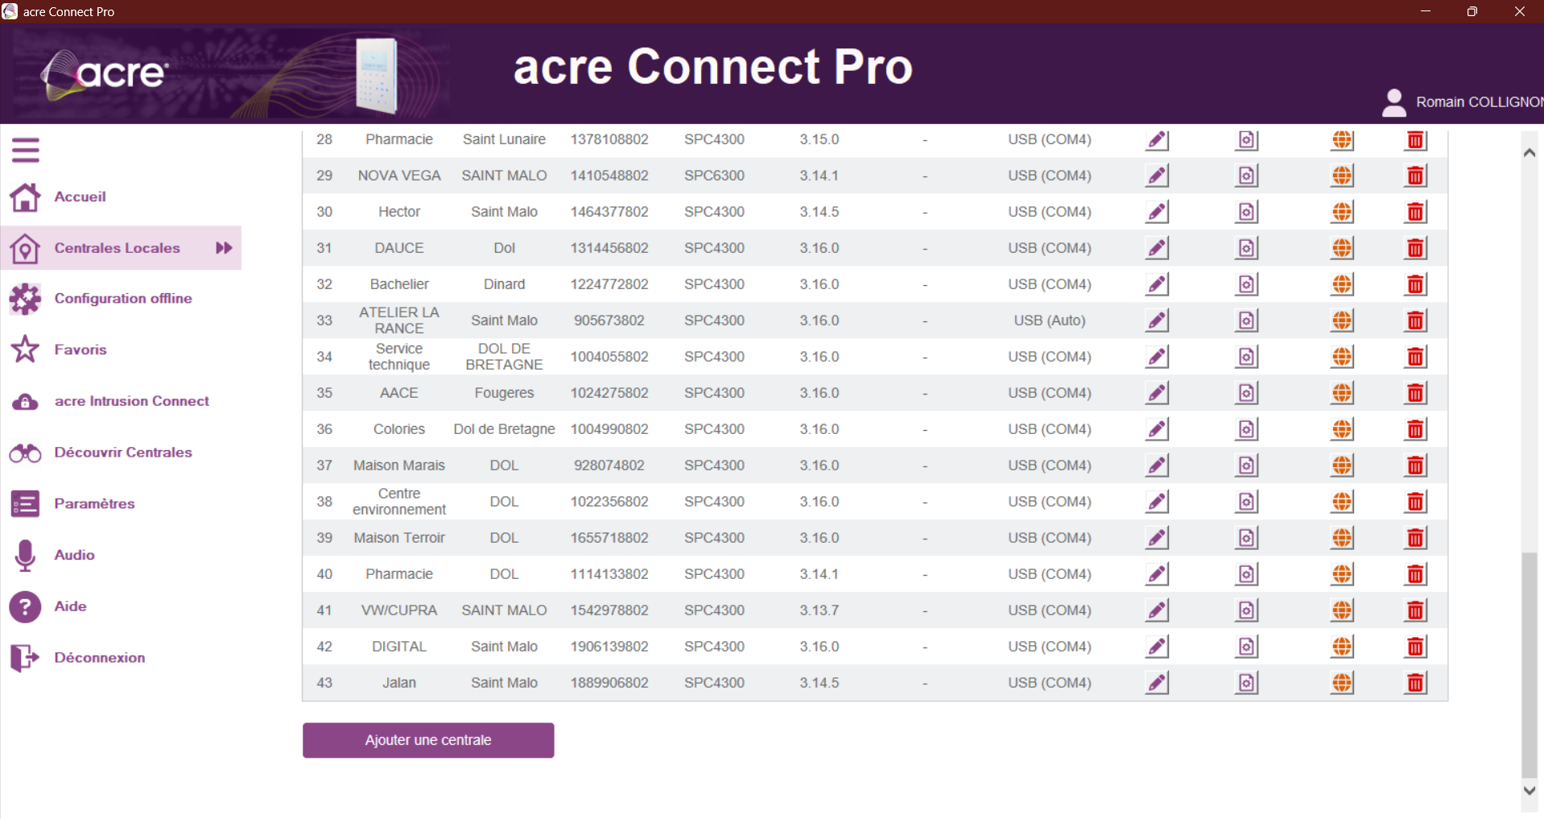Open web browser globe for ATELIER LA RANCE
The width and height of the screenshot is (1544, 819).
[x=1342, y=321]
